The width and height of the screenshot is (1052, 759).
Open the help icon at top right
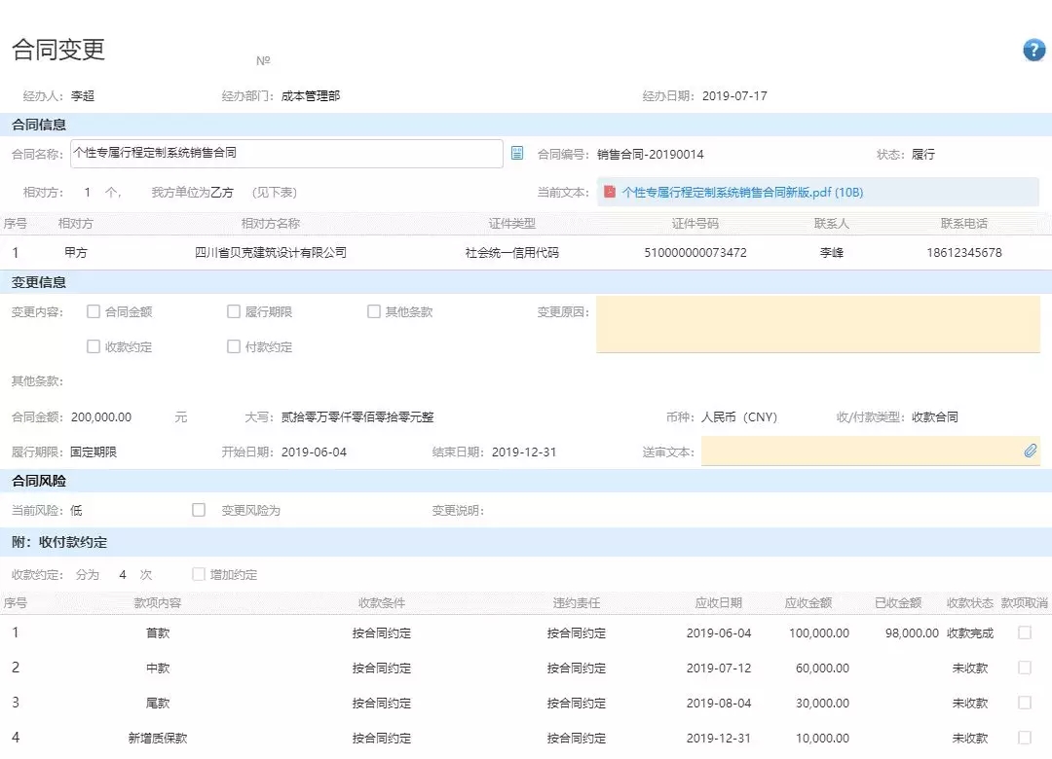click(x=1033, y=51)
